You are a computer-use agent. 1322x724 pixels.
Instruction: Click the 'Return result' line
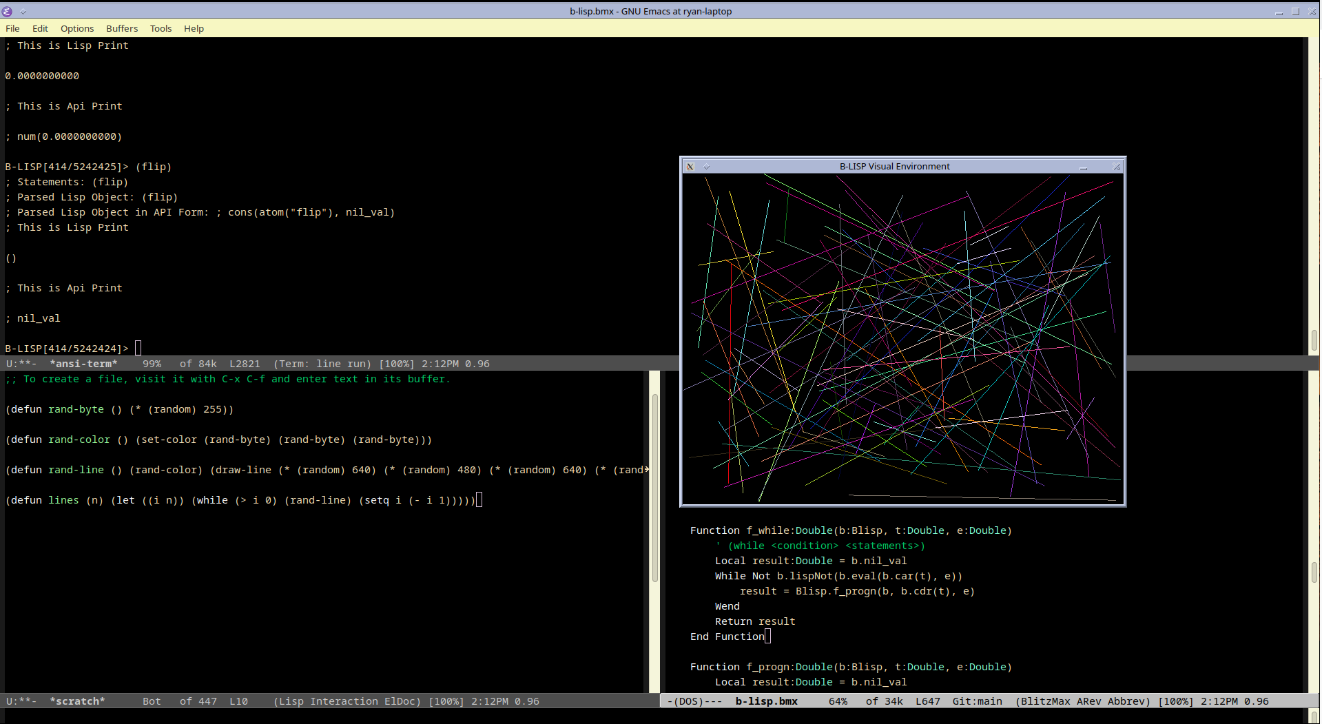pos(755,621)
